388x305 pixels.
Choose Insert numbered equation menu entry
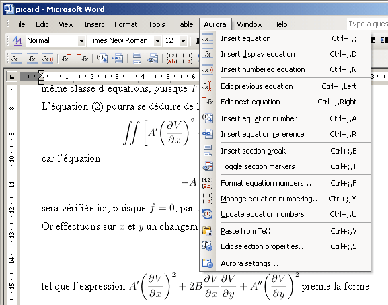point(285,69)
